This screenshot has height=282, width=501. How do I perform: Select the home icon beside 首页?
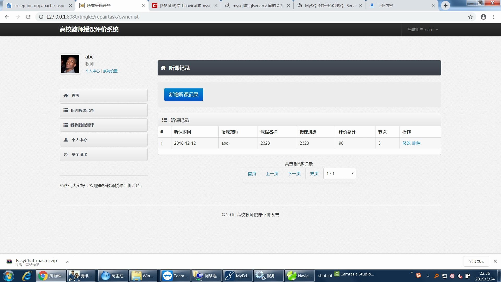(x=66, y=95)
